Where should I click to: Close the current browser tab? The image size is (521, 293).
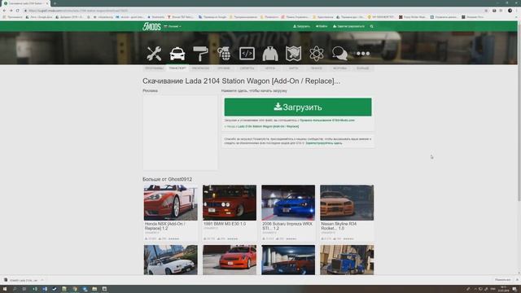(x=47, y=3)
